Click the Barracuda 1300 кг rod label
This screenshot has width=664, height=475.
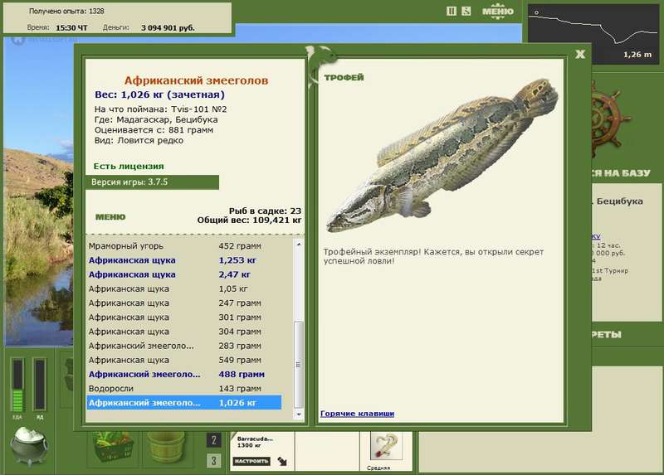tap(255, 442)
